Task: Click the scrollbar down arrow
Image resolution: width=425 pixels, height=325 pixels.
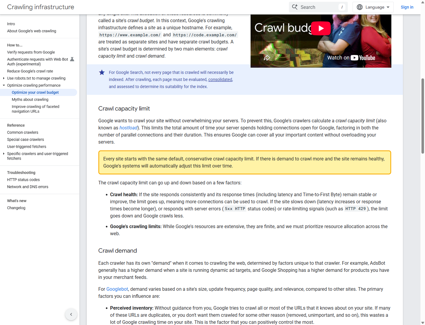Action: pos(423,323)
